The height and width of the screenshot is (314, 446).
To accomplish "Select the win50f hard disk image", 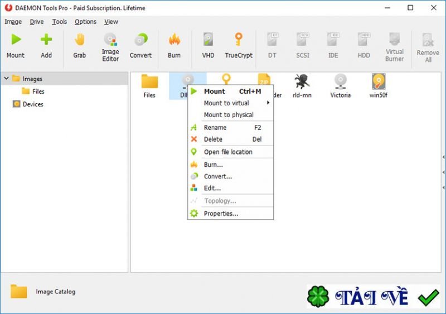I will click(x=379, y=86).
